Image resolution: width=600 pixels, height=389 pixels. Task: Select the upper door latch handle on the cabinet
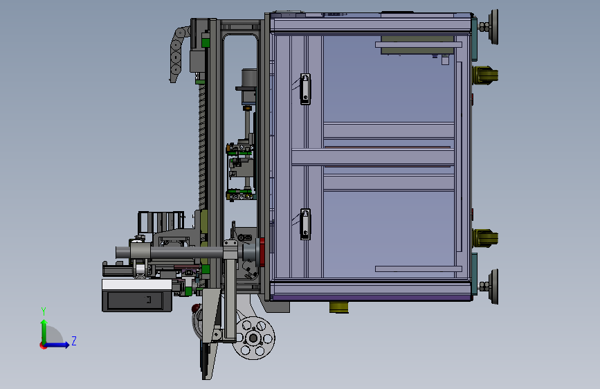[305, 89]
